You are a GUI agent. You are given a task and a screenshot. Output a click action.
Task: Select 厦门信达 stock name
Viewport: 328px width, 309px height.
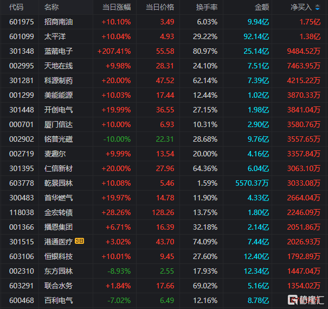click(x=59, y=124)
